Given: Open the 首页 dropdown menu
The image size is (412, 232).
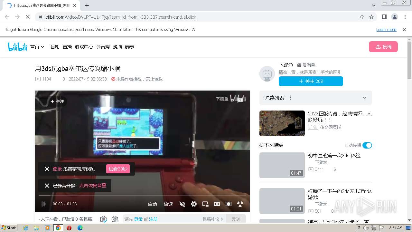Looking at the screenshot, I should coord(37,47).
